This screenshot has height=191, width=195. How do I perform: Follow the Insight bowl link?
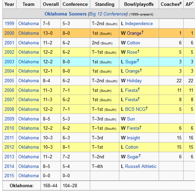[x=133, y=138]
